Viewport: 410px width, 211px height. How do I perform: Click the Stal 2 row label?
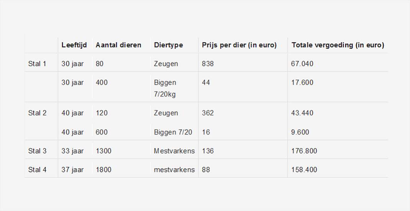click(x=37, y=113)
